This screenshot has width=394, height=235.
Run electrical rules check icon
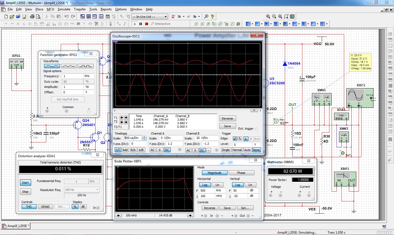pos(173,17)
